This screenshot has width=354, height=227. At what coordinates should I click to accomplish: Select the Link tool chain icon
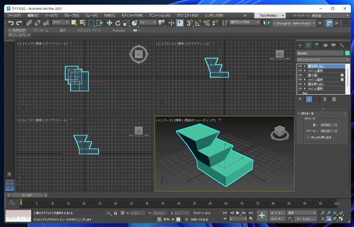[29, 23]
